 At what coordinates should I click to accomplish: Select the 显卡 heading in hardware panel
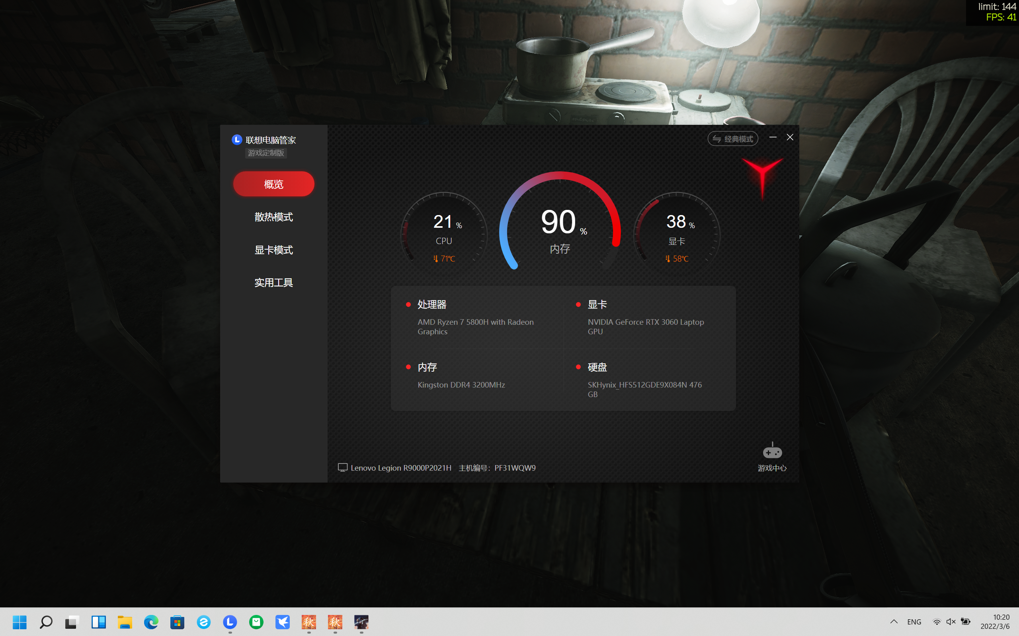[597, 304]
